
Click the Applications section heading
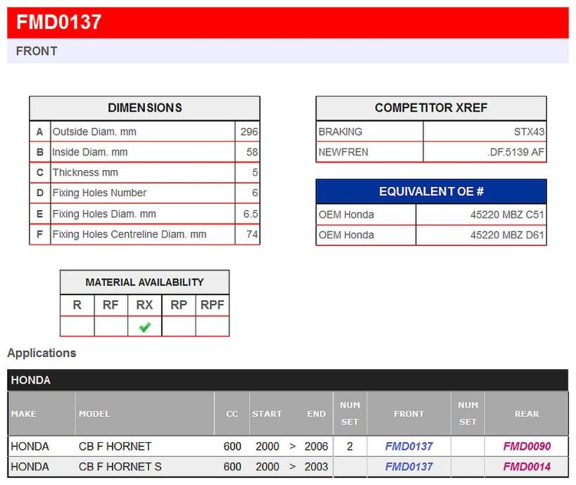pos(42,353)
